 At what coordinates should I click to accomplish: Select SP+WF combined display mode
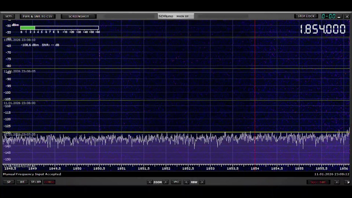(x=36, y=182)
